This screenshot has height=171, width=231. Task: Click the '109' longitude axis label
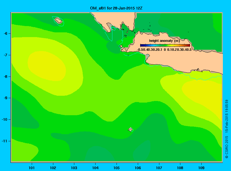tap(201, 168)
